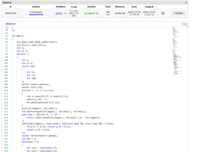Open problem 2042D link
The height and width of the screenshot is (152, 214).
point(59,13)
